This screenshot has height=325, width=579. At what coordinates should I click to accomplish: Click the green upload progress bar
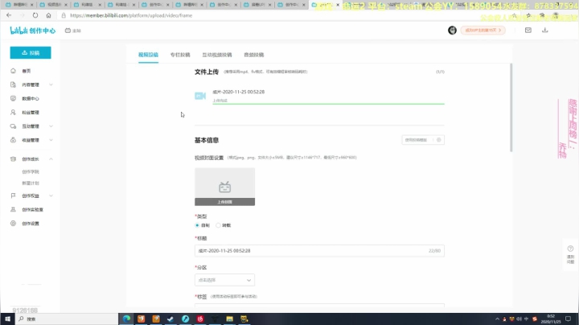click(328, 104)
